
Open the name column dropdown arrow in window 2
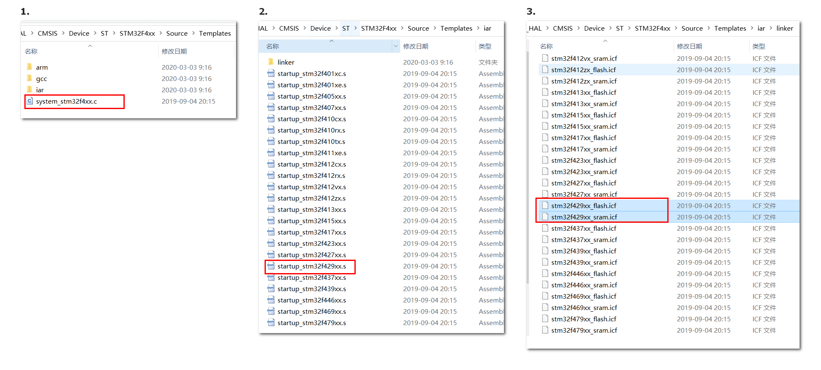tap(396, 46)
